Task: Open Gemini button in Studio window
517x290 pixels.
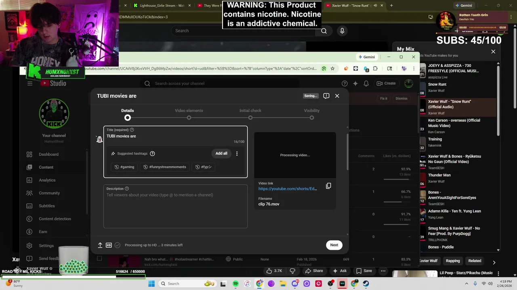Action: [367, 57]
